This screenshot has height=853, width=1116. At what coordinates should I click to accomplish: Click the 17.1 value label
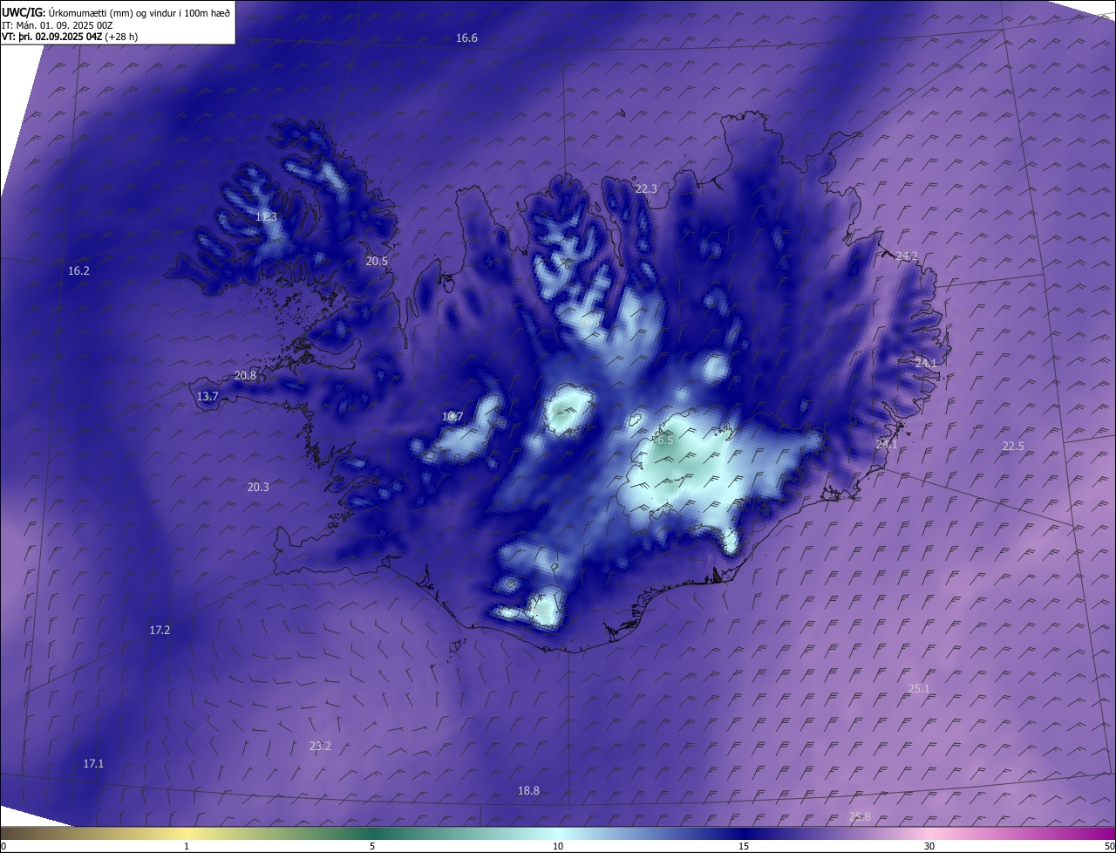93,763
